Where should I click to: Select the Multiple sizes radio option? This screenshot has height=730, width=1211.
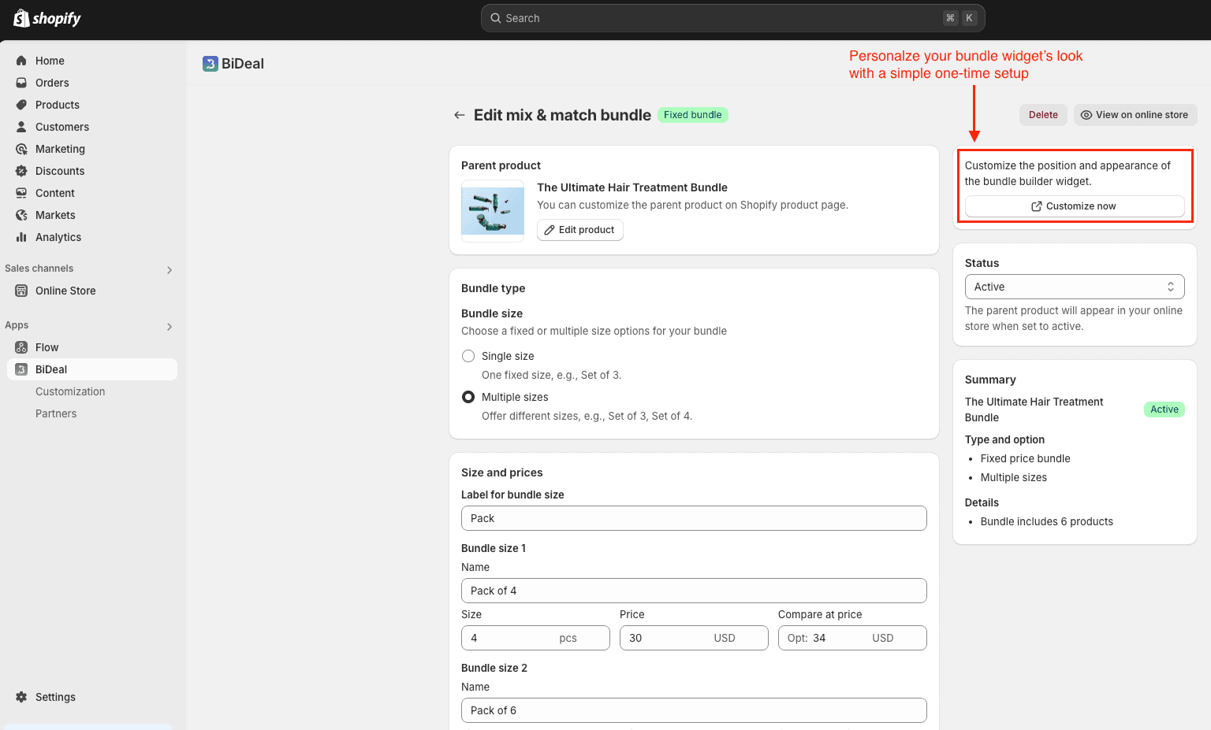[x=468, y=397]
